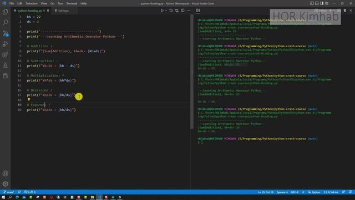Image resolution: width=355 pixels, height=200 pixels.
Task: Click the '# Division: /' comment line
Action: point(39,90)
